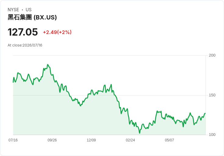
Task: Click the 150 horizontal gridline in chart
Action: (x=109, y=95)
